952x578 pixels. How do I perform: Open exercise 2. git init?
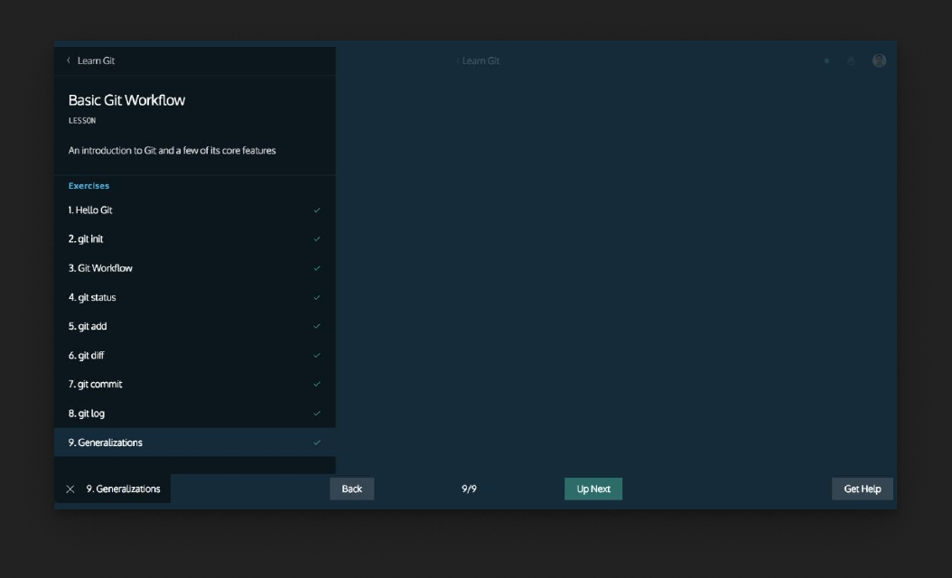pyautogui.click(x=194, y=239)
